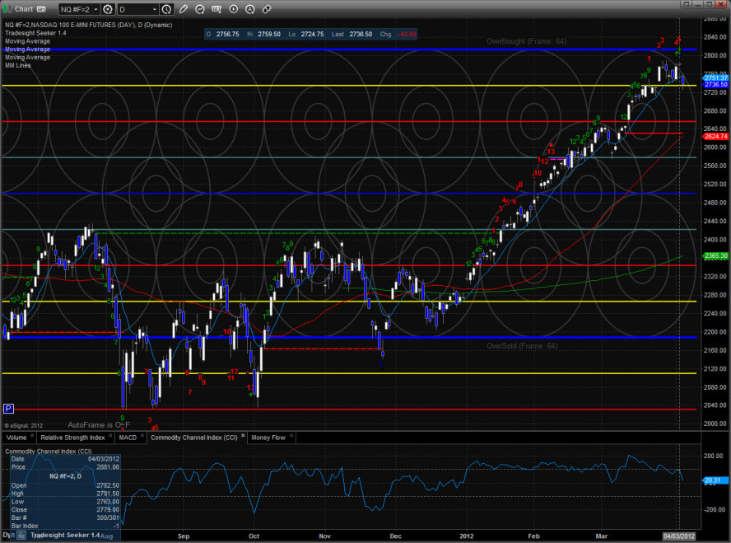Switch to the MACD tab
The height and width of the screenshot is (543, 731).
(128, 438)
